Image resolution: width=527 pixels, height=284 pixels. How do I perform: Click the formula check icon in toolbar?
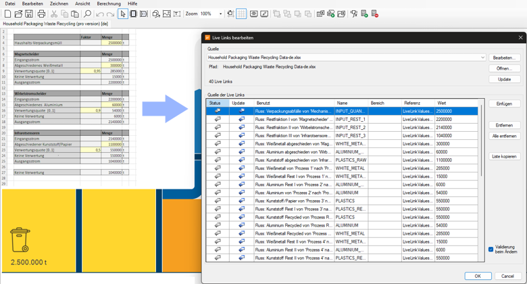(353, 14)
